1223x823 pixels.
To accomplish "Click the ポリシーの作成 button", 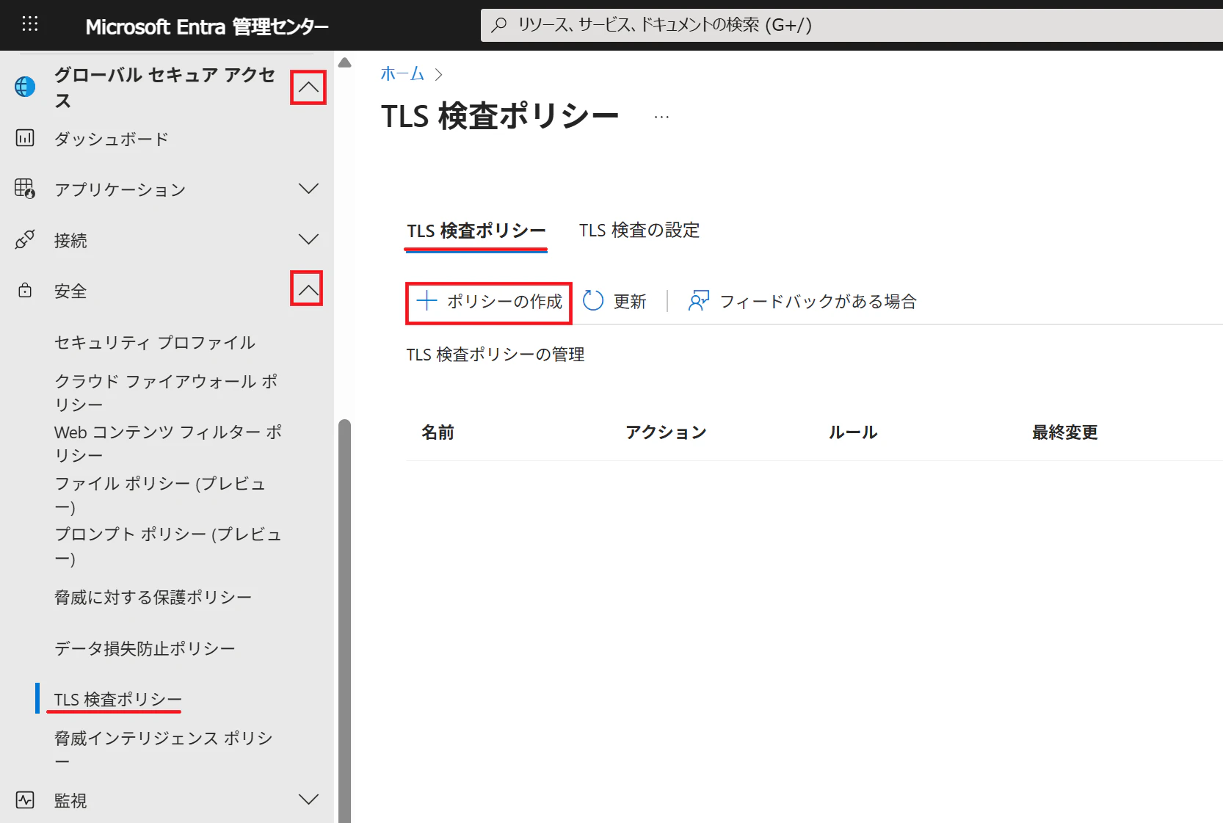I will coord(489,302).
